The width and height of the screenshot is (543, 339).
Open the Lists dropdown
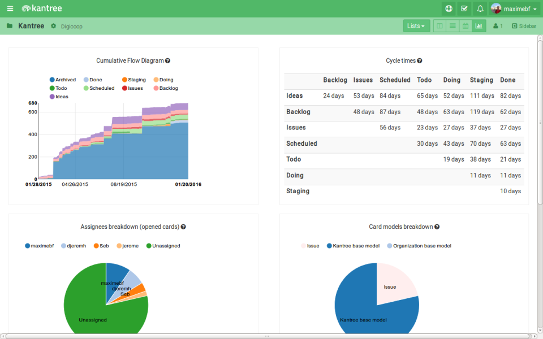point(416,26)
